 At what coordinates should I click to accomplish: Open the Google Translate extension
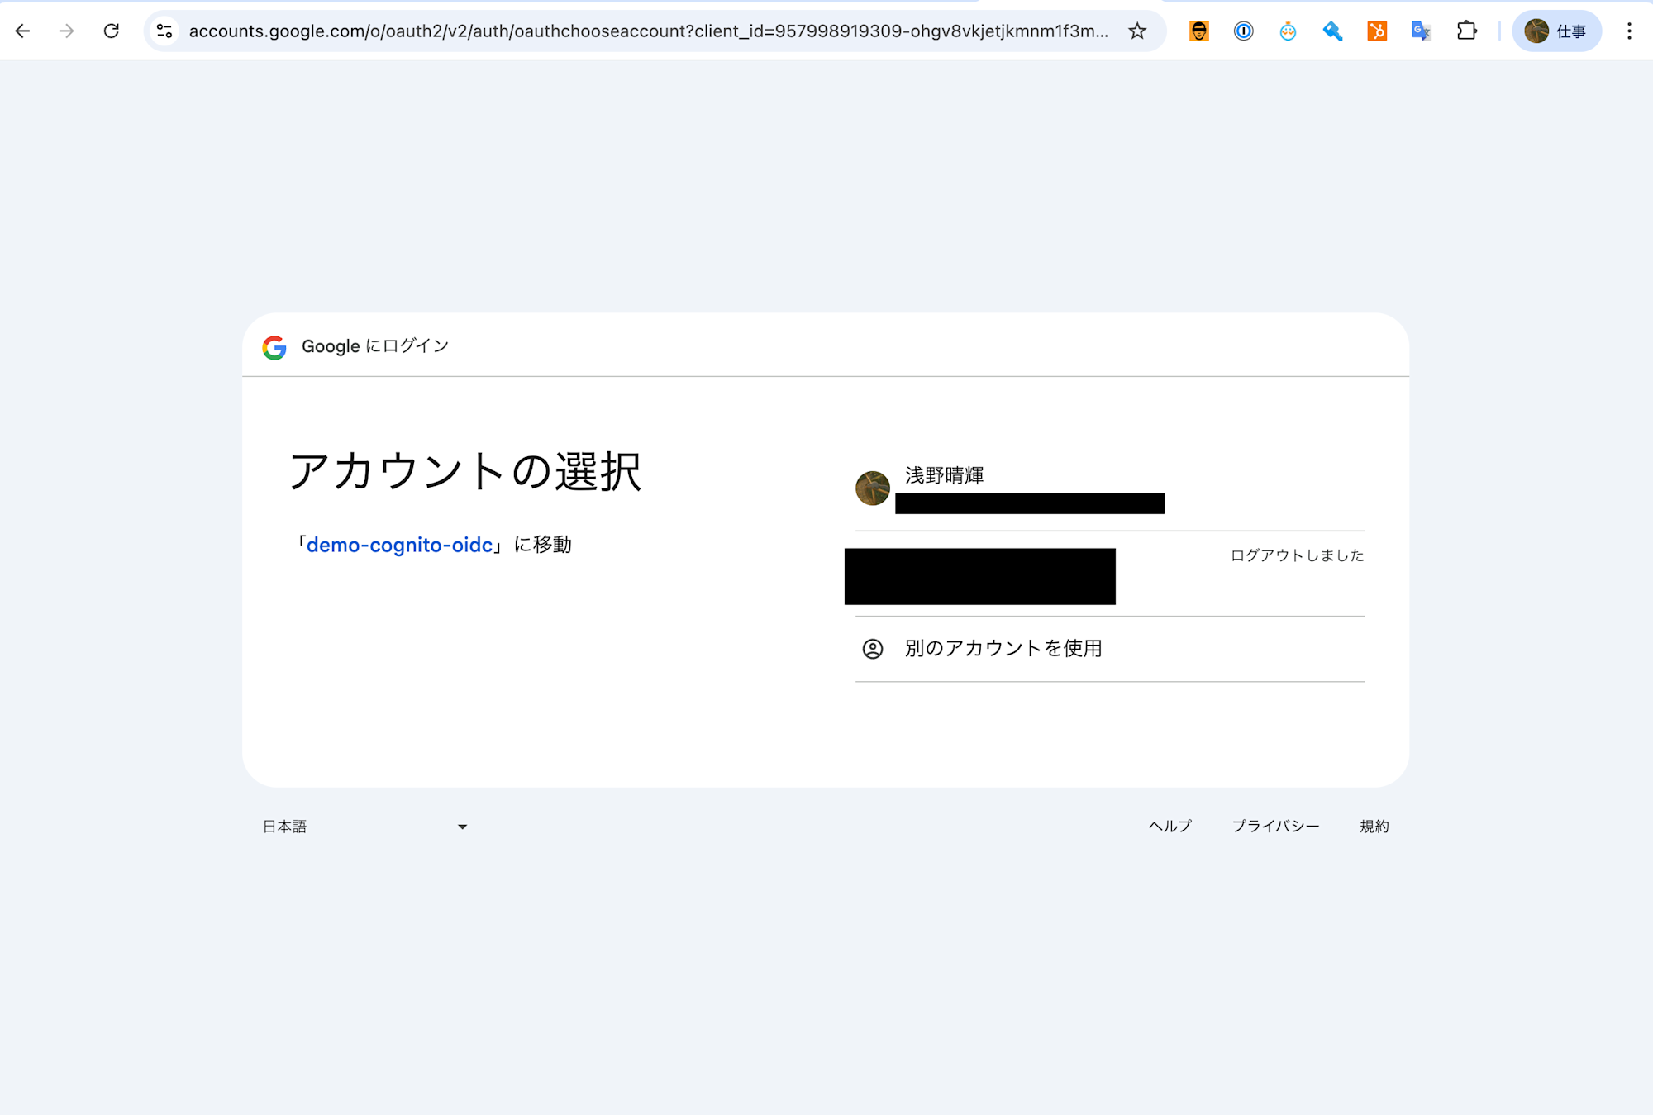pyautogui.click(x=1421, y=31)
